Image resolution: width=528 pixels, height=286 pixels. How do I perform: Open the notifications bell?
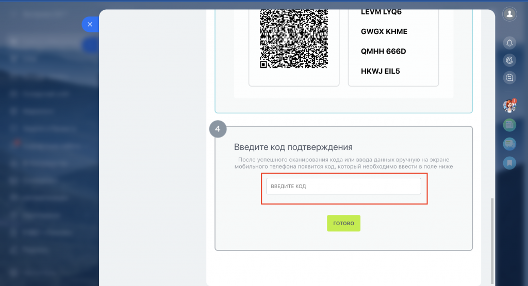pos(509,43)
